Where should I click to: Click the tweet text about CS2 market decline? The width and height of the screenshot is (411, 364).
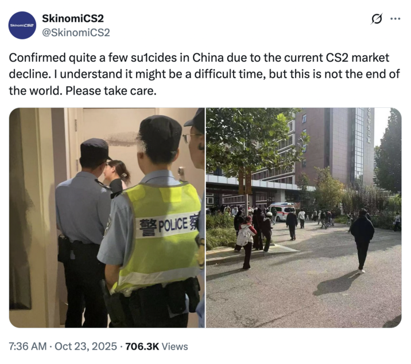tap(204, 74)
